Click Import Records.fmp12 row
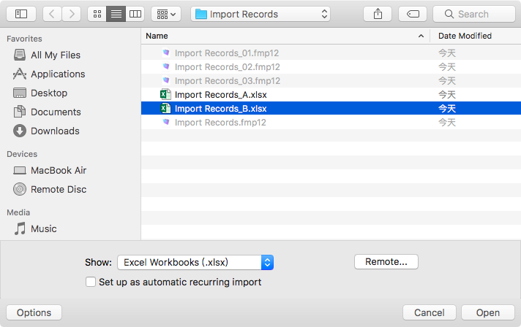Screen dimensions: 521x327 [331, 123]
